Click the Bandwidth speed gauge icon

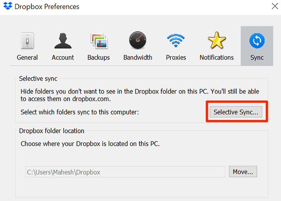138,41
